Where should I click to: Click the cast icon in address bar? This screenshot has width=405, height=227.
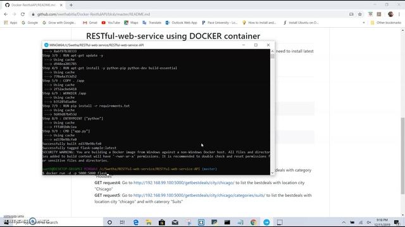351,15
